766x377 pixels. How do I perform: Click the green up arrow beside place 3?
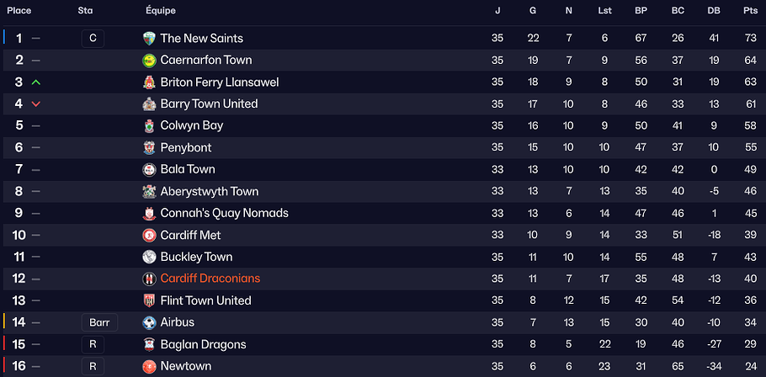pyautogui.click(x=35, y=82)
